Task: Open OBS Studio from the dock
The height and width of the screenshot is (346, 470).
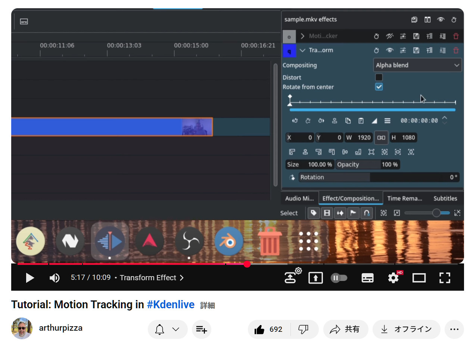Action: 189,242
